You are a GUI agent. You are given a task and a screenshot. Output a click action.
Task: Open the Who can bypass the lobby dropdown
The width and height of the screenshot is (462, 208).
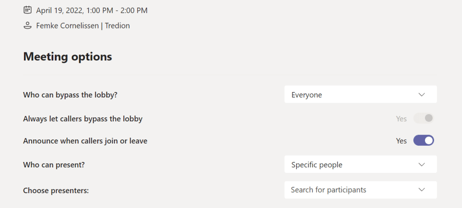coord(360,95)
